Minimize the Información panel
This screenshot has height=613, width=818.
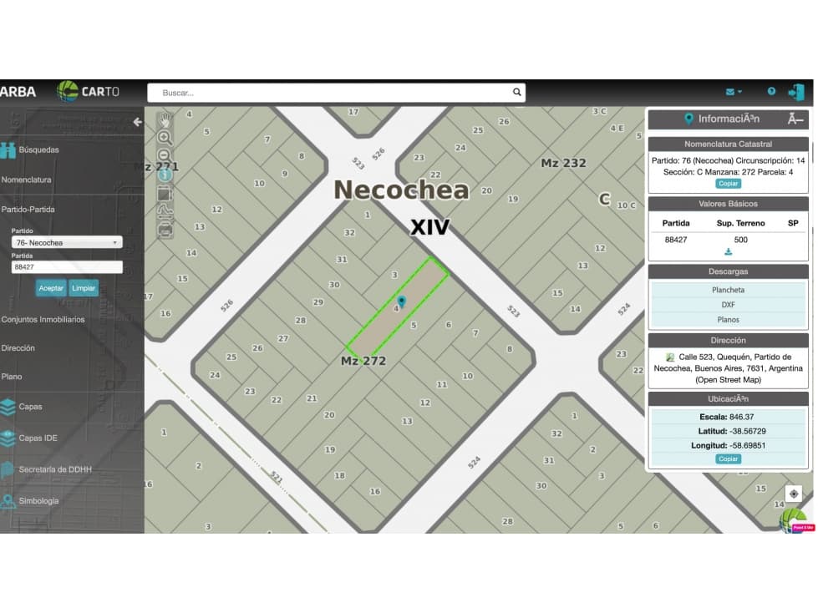pyautogui.click(x=797, y=119)
